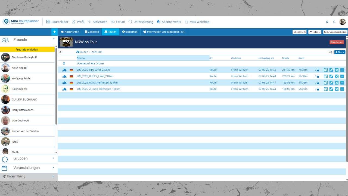
Task: Open global search via top-right magnifier
Action: [327, 22]
